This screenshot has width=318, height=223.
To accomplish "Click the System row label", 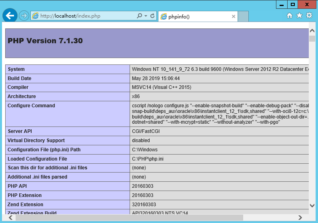I will [x=16, y=69].
